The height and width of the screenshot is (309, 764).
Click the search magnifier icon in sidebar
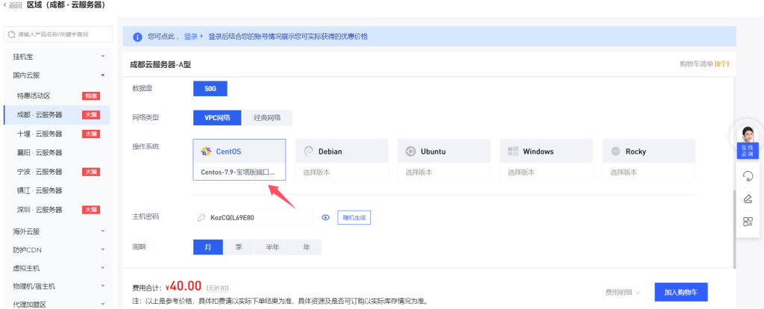12,34
